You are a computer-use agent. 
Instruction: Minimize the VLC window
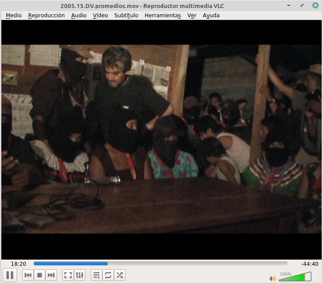click(x=289, y=5)
